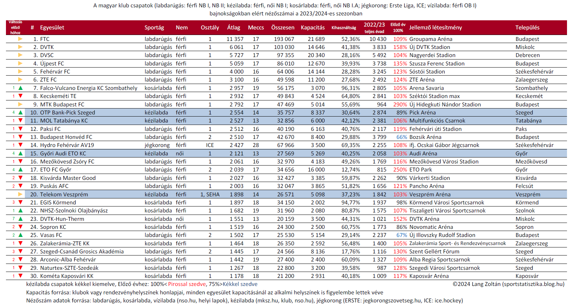
Task: Click the orange arrow in the DVTK row
Action: [x=20, y=47]
